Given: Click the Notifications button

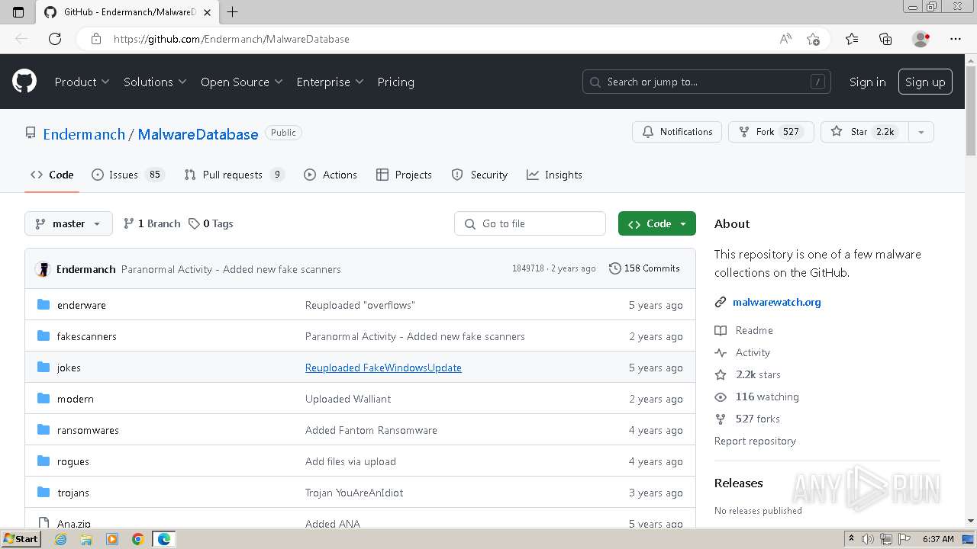Looking at the screenshot, I should tap(677, 132).
